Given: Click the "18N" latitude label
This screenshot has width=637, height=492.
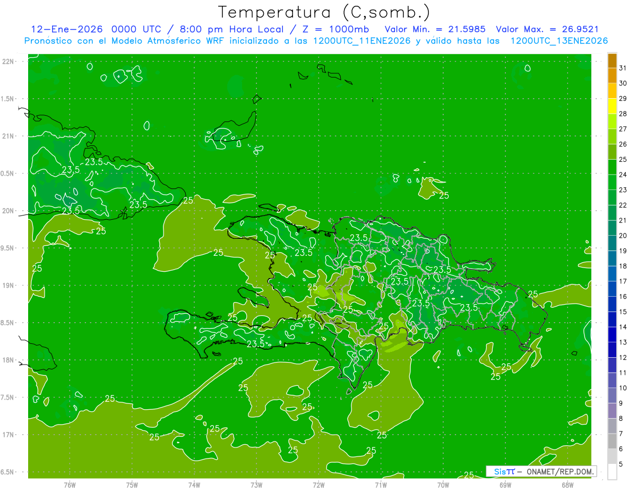Looking at the screenshot, I should tap(8, 360).
